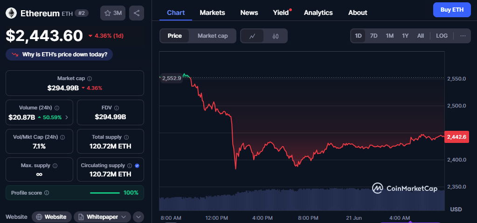Click the 100% profile score value
The image size is (477, 223).
[x=131, y=193]
